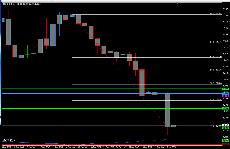Click the 17 Dec 2007 date label
The image size is (230, 149).
click(83, 147)
